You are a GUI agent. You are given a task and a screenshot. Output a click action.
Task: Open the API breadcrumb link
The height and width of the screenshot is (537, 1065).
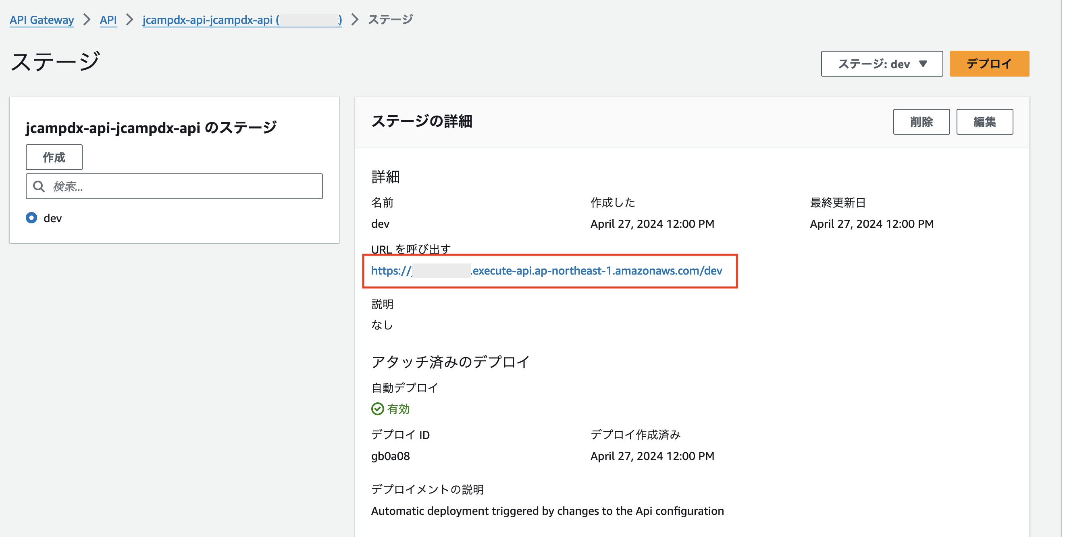[x=108, y=19]
